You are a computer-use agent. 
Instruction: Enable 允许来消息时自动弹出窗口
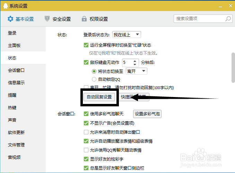pyautogui.click(x=86, y=132)
